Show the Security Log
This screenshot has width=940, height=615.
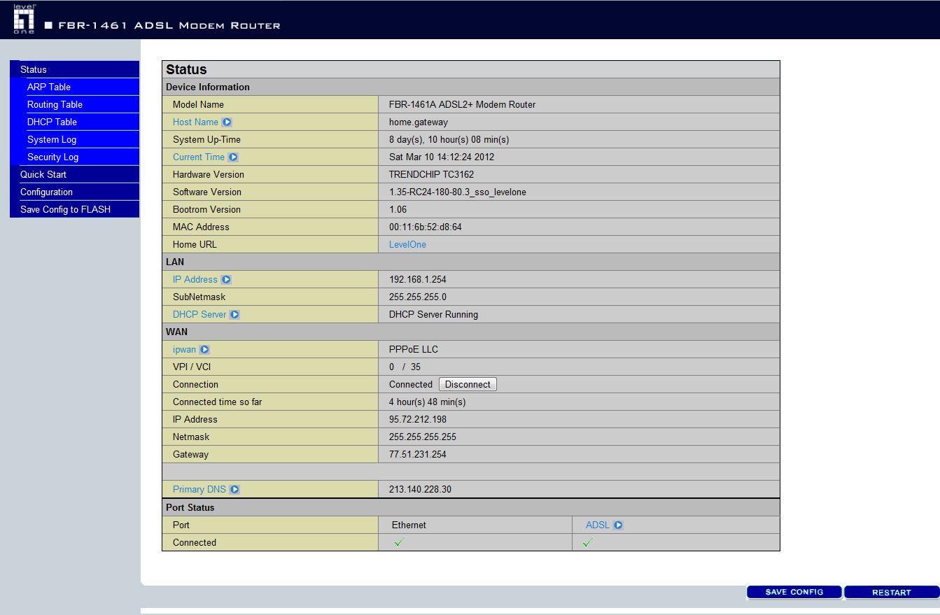coord(83,157)
